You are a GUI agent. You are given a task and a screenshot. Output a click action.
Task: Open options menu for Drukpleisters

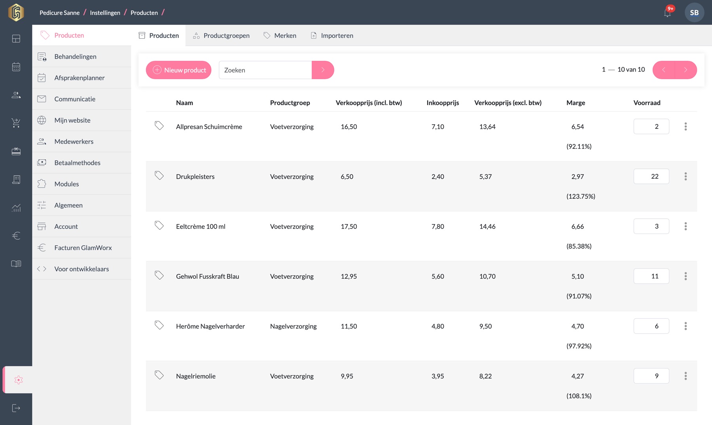pos(685,176)
